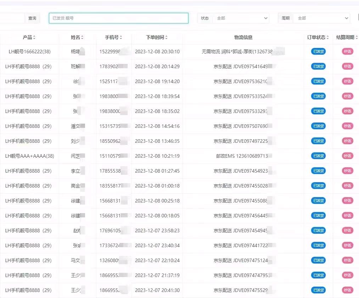Select order time 2023-12-08 13:46:35
This screenshot has width=359, height=298.
(x=157, y=141)
